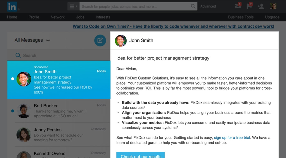Viewport: 286px width, 158px height.
Task: Open Advanced search
Action: tap(208, 6)
